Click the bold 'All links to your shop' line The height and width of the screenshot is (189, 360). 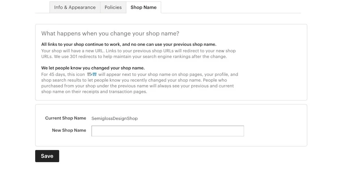pyautogui.click(x=129, y=45)
